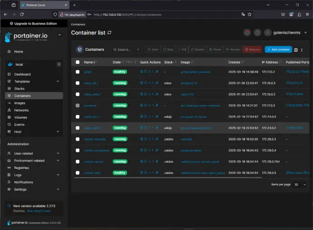Image resolution: width=313 pixels, height=230 pixels.
Task: Open logs quick action for portainer container
Action: 142,105
